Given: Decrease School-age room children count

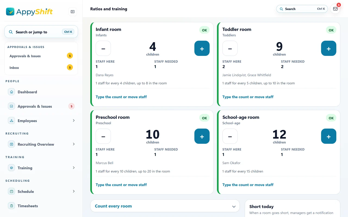Looking at the screenshot, I should pos(230,136).
